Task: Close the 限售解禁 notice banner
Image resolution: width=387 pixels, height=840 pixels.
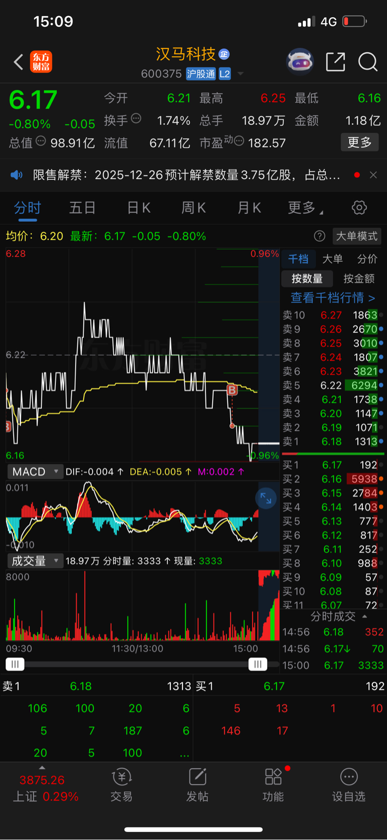Action: [x=373, y=175]
